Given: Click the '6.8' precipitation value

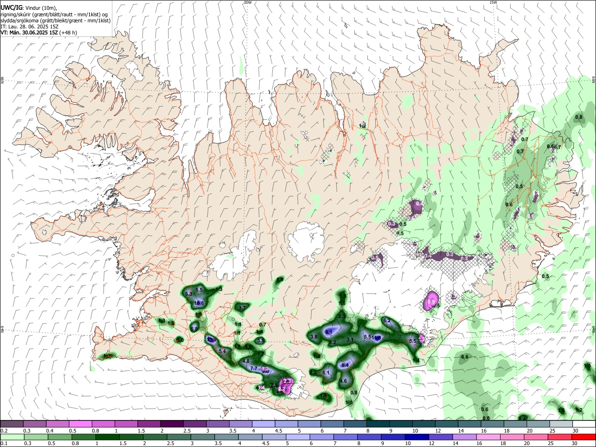Looking at the screenshot, I should coord(194,329).
